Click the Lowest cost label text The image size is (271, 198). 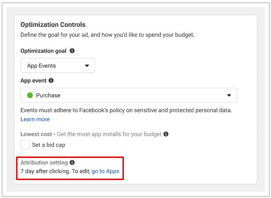pyautogui.click(x=36, y=134)
